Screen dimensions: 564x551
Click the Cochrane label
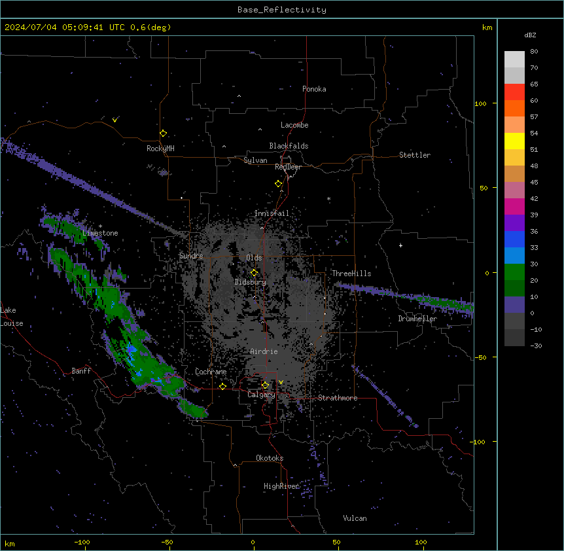pos(211,372)
